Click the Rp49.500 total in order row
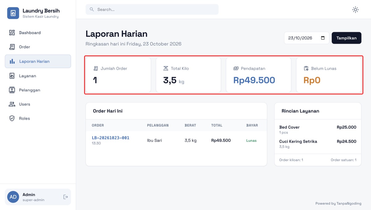This screenshot has height=210, width=371. (x=221, y=140)
